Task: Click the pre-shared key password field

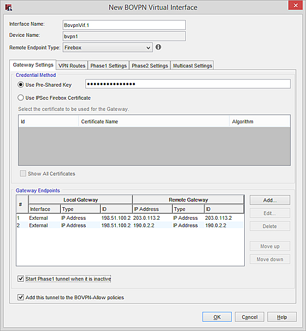Action: [x=188, y=84]
